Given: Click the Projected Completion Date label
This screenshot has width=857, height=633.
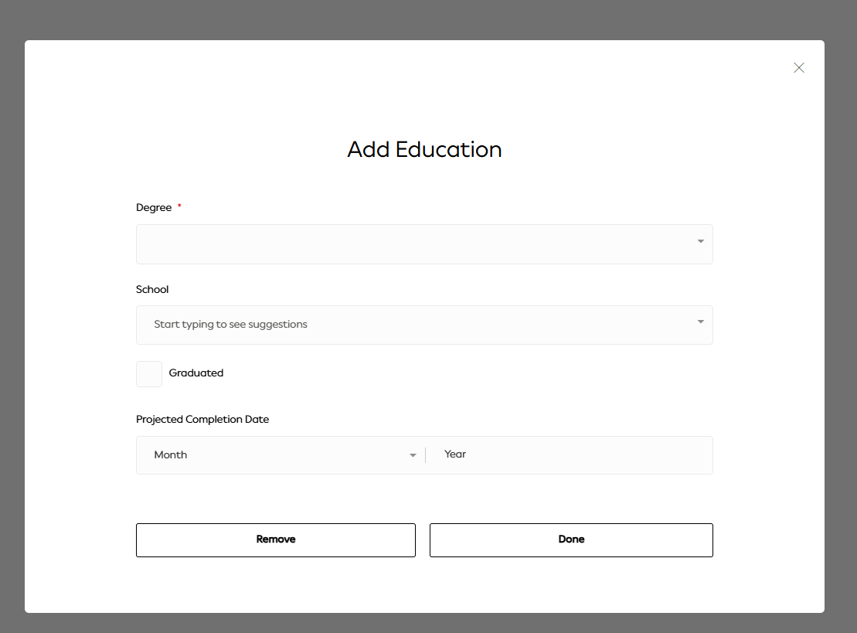Looking at the screenshot, I should (202, 419).
